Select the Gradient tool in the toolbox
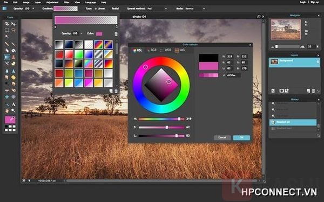 tap(7, 57)
